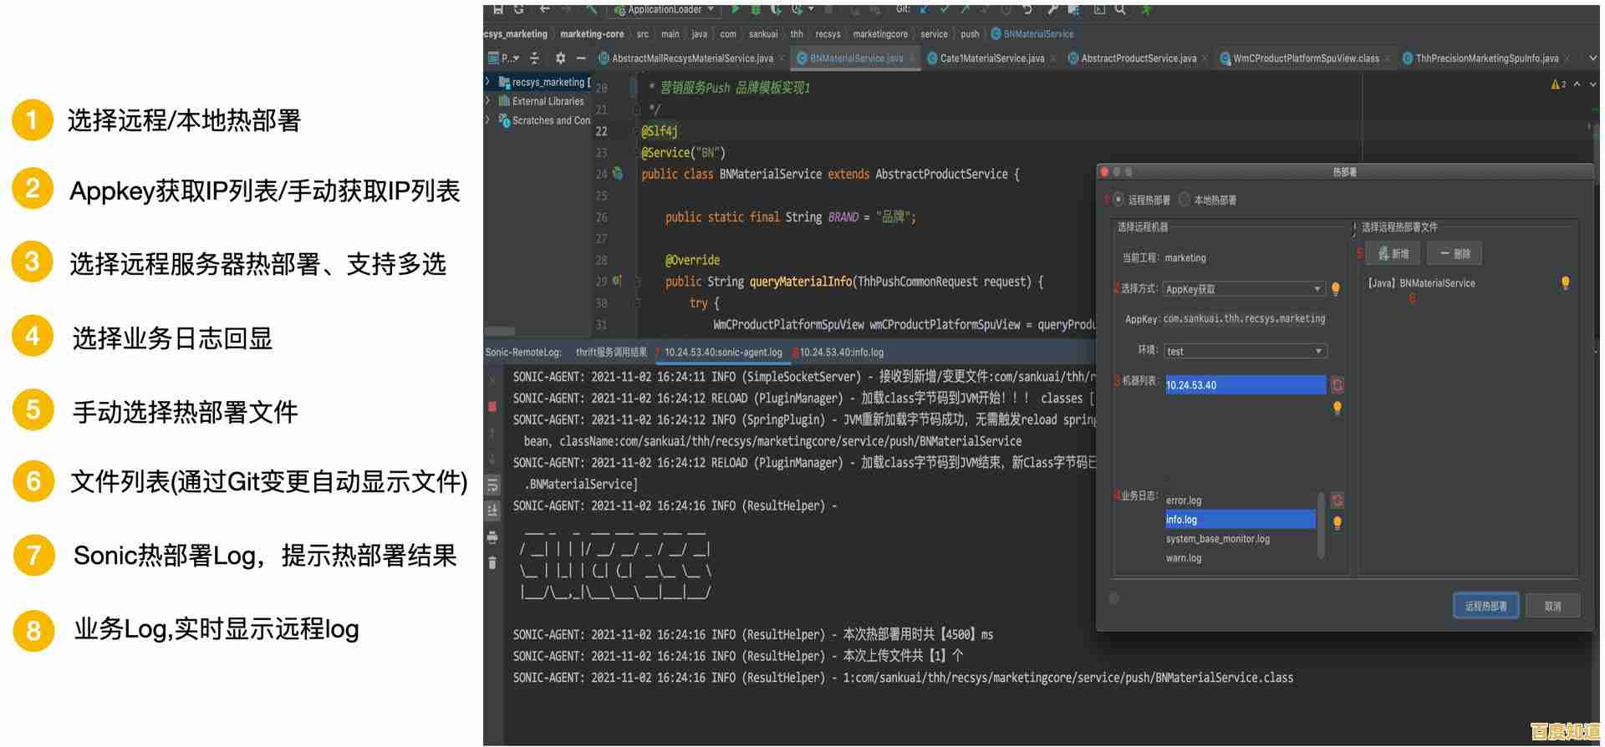The image size is (1605, 747).
Task: Go to next highlighted warning arrow
Action: pos(1592,84)
